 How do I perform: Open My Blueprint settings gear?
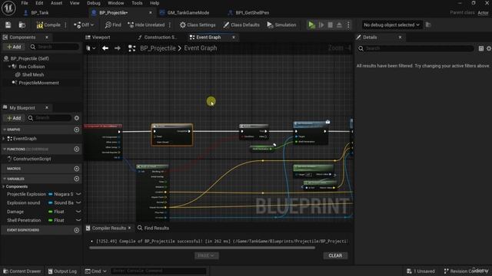point(77,118)
